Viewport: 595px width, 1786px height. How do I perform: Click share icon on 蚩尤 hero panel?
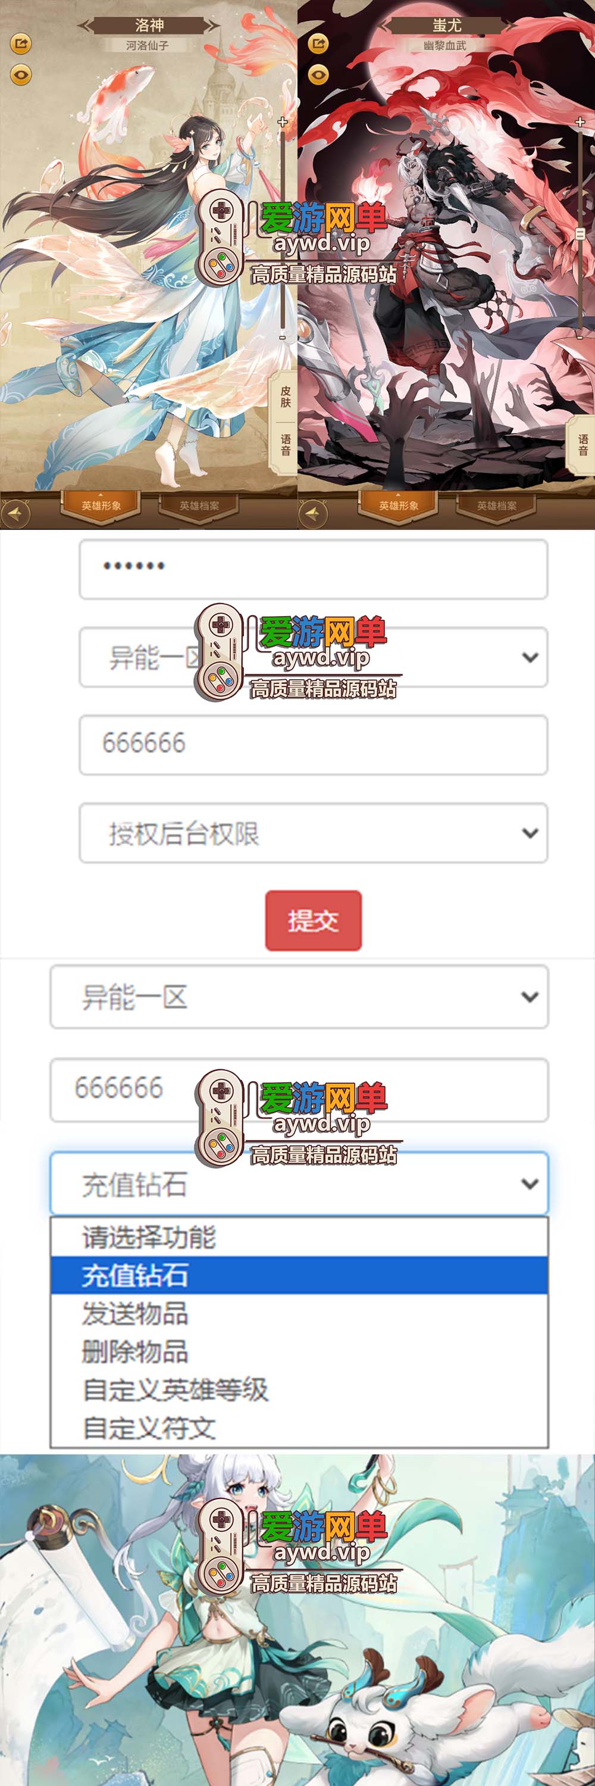(x=318, y=43)
